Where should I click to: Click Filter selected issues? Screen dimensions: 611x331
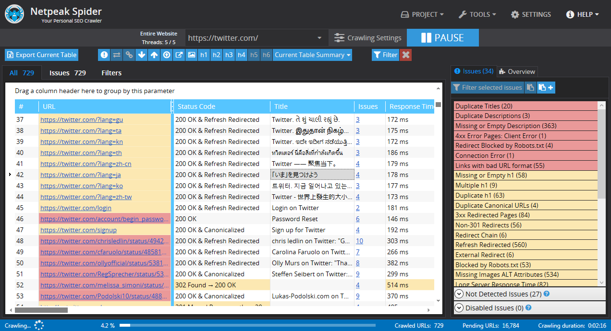(x=488, y=87)
